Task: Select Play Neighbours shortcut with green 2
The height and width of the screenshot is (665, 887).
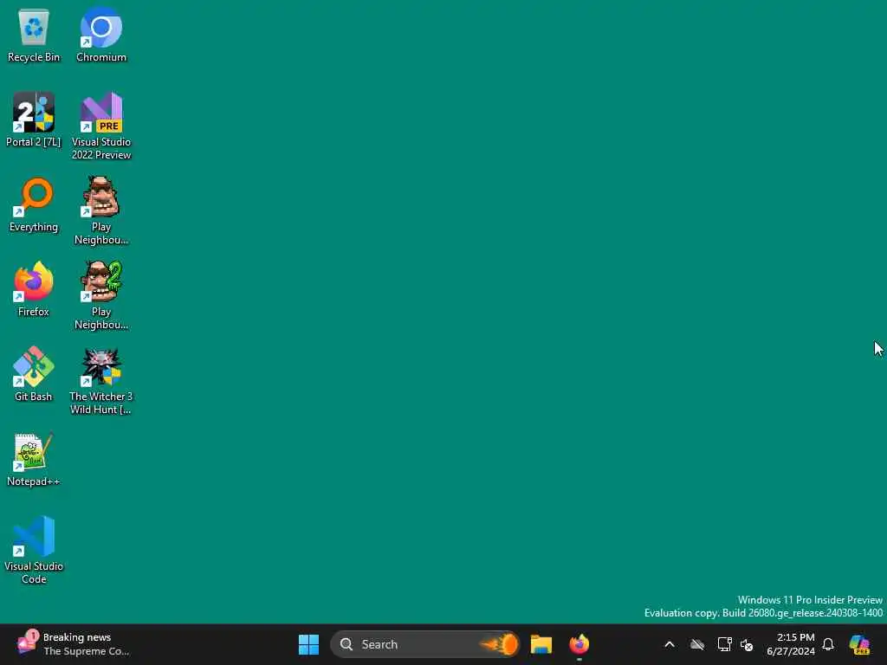Action: pyautogui.click(x=101, y=296)
